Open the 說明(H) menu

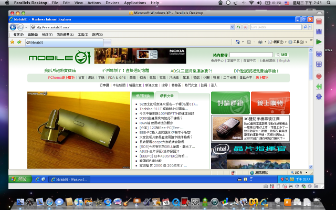tap(97, 35)
